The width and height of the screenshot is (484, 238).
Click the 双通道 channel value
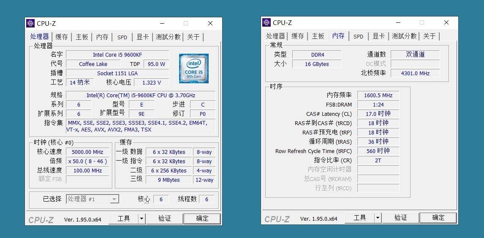coord(415,55)
